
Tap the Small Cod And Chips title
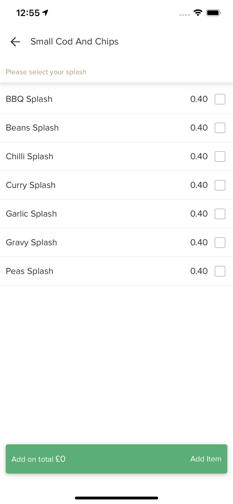coord(74,41)
